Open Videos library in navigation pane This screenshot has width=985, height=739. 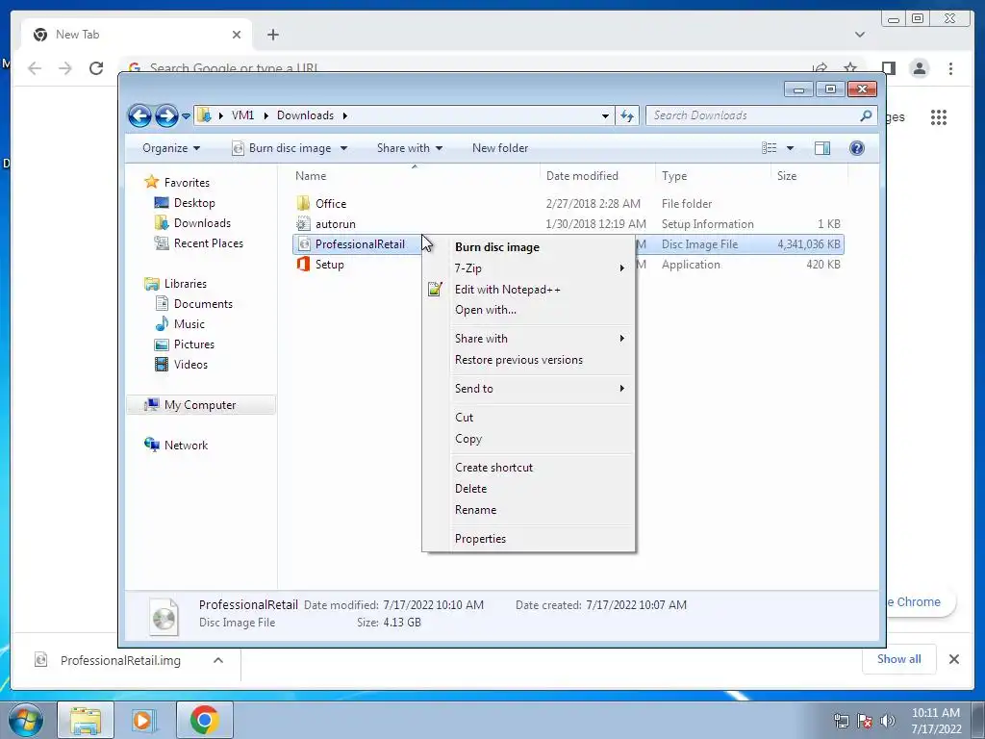pos(190,365)
